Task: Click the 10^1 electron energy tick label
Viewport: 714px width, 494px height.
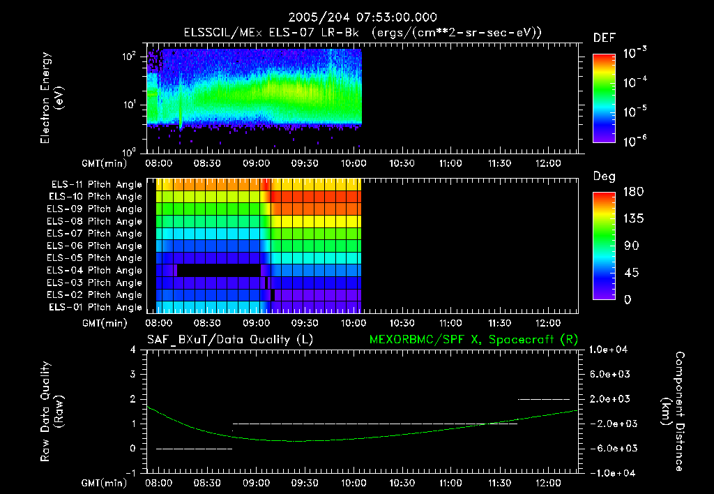Action: point(129,105)
